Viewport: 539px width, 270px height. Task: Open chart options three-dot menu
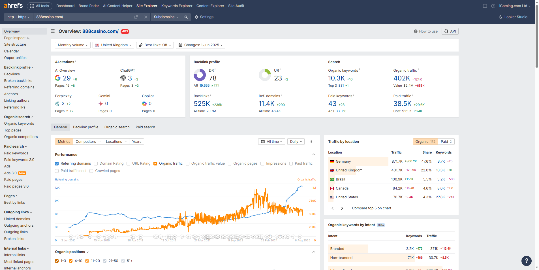pos(311,142)
